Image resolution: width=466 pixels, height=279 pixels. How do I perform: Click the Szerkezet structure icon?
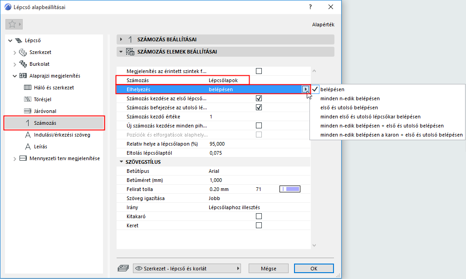23,52
